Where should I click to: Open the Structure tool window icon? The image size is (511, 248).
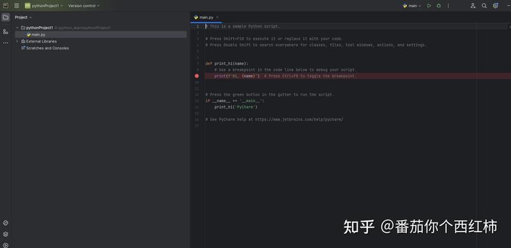tap(6, 32)
